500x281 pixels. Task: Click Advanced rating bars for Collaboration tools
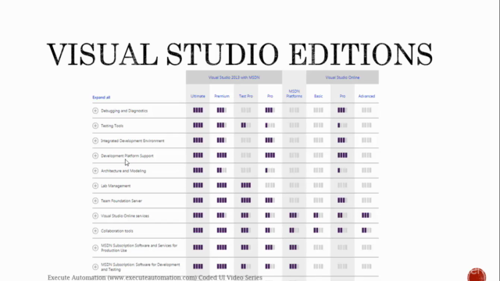tap(366, 230)
